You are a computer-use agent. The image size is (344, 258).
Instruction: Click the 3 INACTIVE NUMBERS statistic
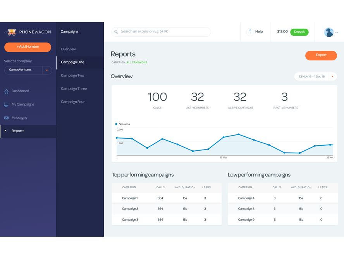coord(285,100)
